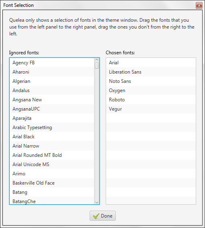Select Baskerville Old Face font
This screenshot has width=205, height=228.
tap(52, 183)
